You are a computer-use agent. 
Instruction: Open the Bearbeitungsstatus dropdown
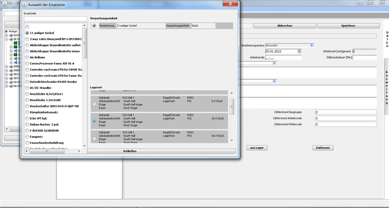click(x=312, y=45)
